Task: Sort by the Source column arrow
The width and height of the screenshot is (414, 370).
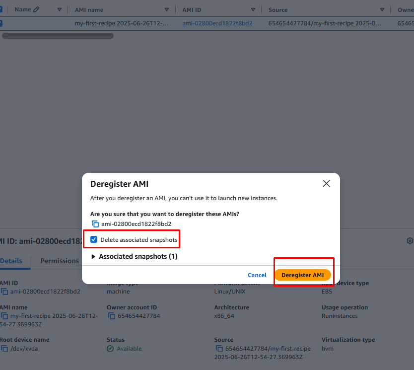Action: [382, 9]
